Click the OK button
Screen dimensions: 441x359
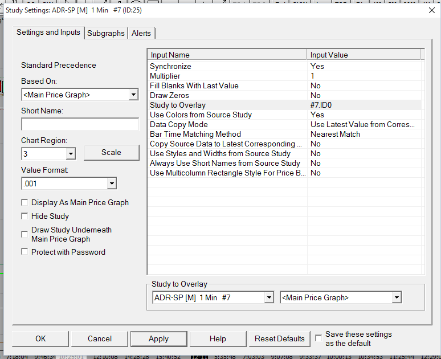click(x=40, y=338)
